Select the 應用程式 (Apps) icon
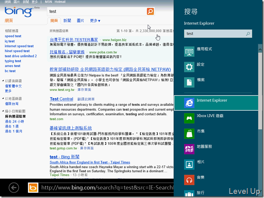Viewport: 264px width, 198px height. (189, 52)
